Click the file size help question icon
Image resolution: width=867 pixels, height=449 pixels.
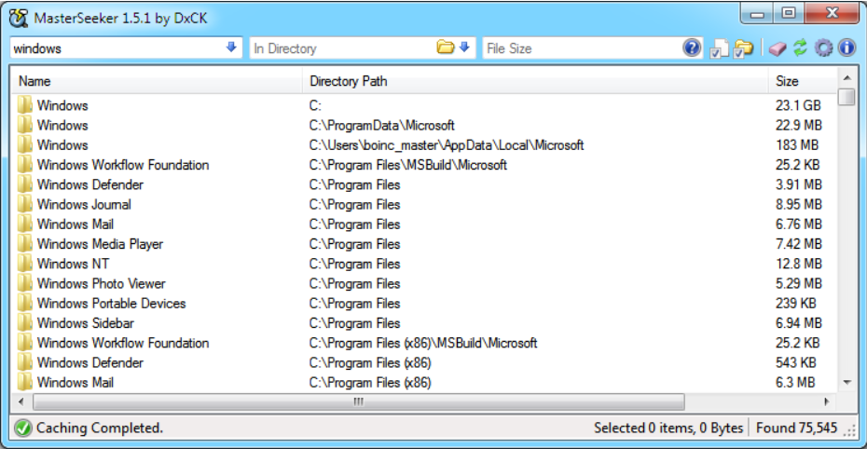point(692,48)
